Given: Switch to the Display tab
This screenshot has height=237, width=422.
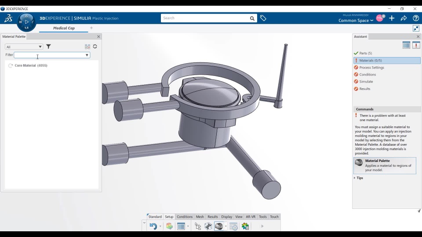Looking at the screenshot, I should pyautogui.click(x=227, y=216).
